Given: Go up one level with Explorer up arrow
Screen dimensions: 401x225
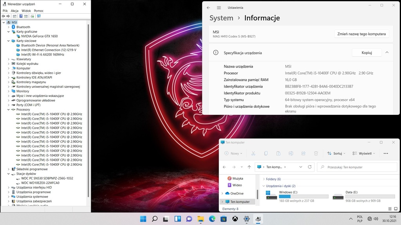Looking at the screenshot, I should tap(249, 167).
